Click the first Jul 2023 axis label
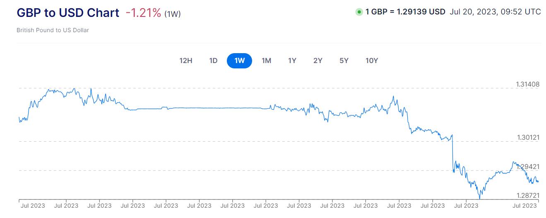 32,206
